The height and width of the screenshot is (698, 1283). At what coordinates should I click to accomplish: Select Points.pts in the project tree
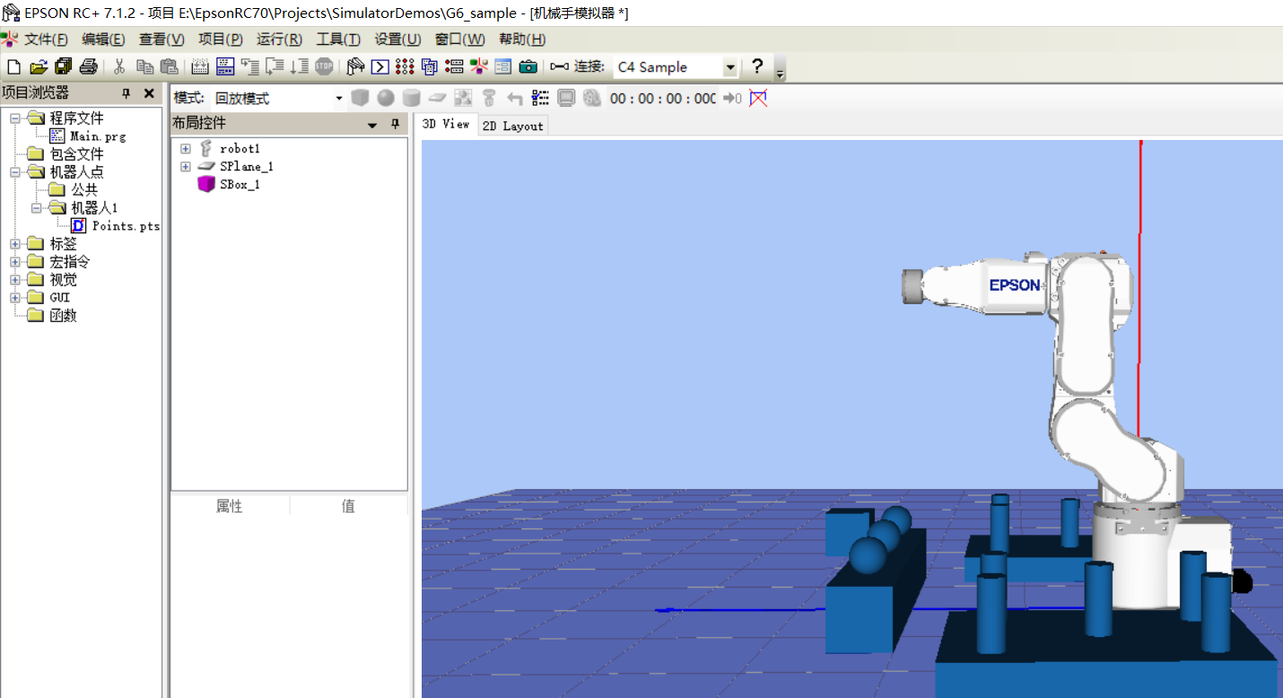126,226
